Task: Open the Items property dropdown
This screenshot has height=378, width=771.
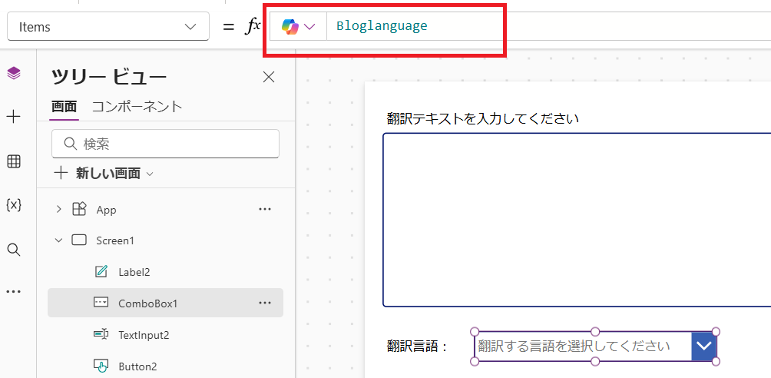Action: tap(108, 27)
